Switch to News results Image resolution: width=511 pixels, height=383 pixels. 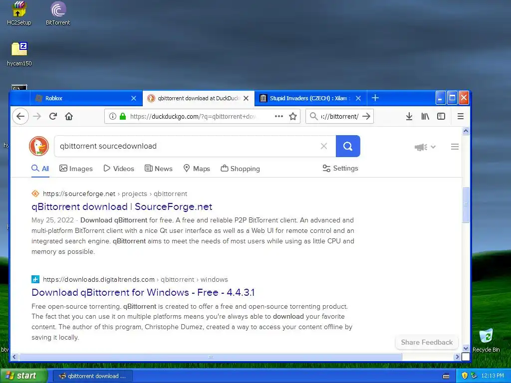[159, 169]
